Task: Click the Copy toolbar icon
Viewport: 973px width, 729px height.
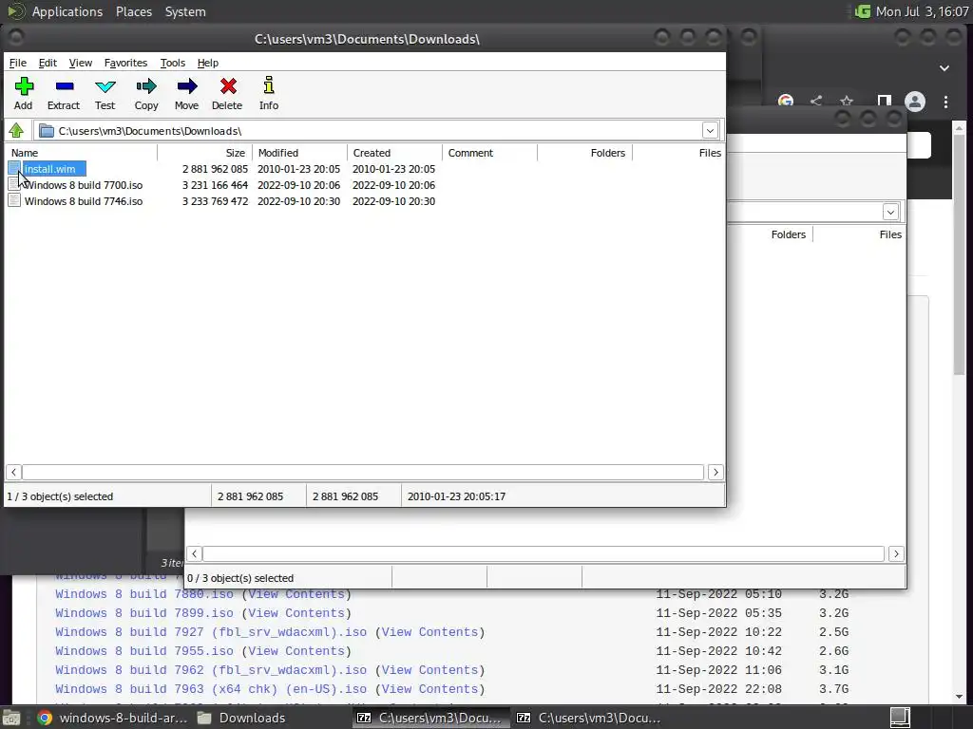Action: click(146, 86)
